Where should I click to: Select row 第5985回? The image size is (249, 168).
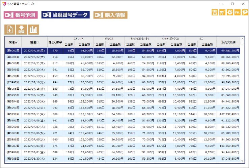coord(122,159)
